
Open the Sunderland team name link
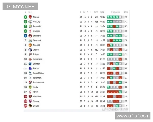coord(37,59)
